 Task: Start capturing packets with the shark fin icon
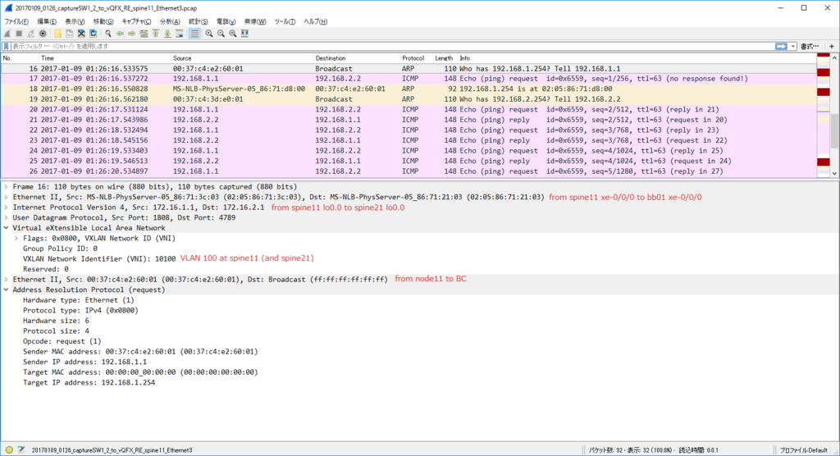(x=7, y=34)
